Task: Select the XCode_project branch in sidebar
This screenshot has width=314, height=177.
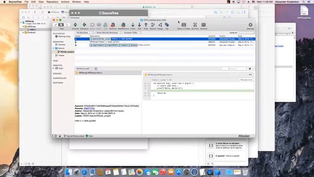Action: [x=66, y=52]
